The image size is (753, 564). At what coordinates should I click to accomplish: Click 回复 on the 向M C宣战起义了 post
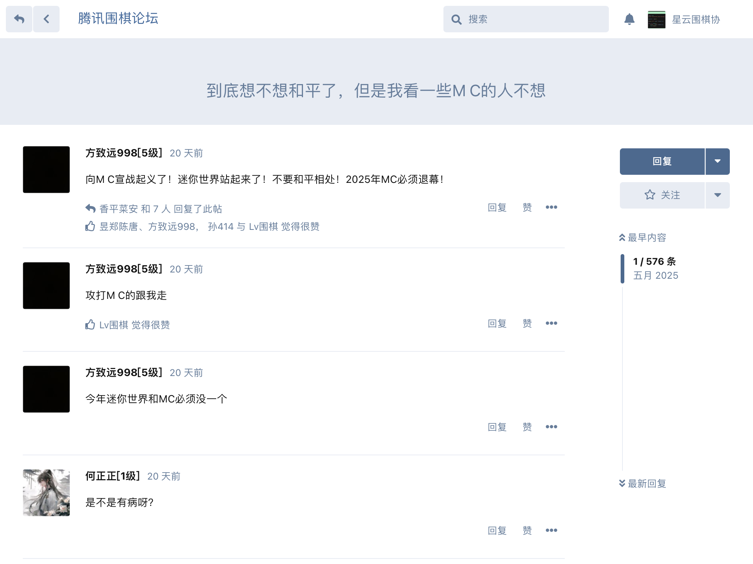497,207
